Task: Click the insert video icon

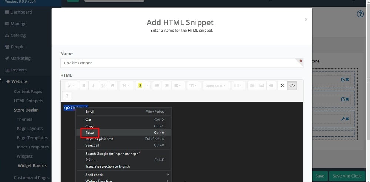Action: tap(271, 86)
